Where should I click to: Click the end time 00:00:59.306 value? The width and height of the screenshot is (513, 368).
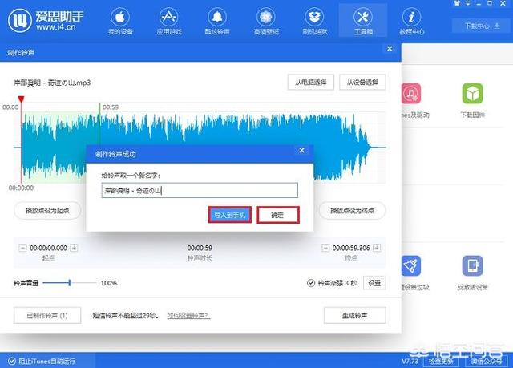pyautogui.click(x=351, y=248)
